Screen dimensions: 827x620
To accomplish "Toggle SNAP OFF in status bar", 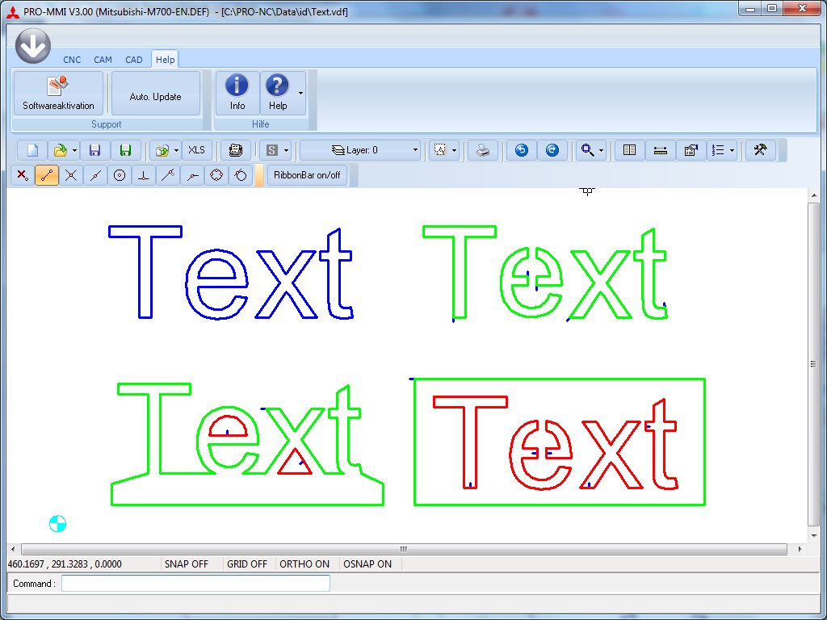I will pyautogui.click(x=187, y=564).
